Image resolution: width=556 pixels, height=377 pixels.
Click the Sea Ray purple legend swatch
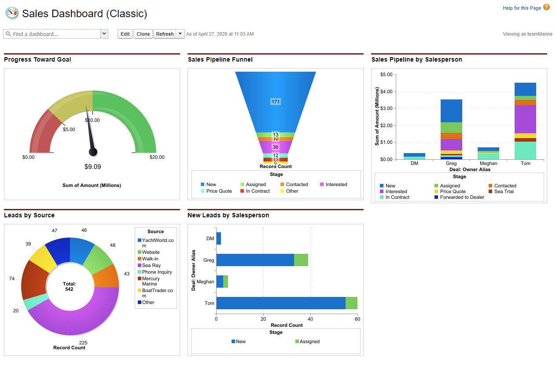click(140, 265)
